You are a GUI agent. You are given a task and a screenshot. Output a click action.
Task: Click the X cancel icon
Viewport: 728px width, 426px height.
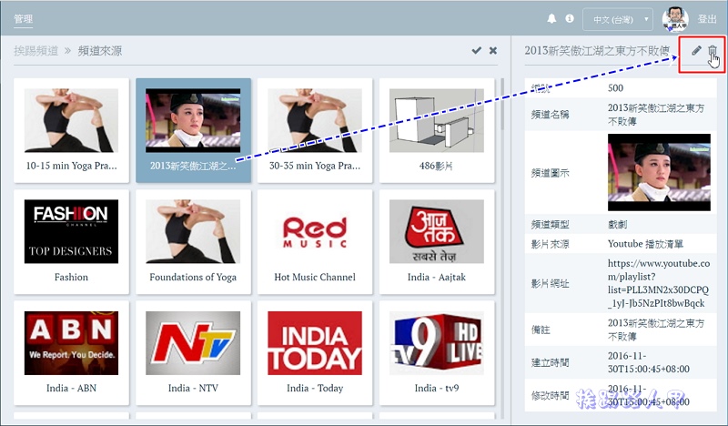coord(493,50)
